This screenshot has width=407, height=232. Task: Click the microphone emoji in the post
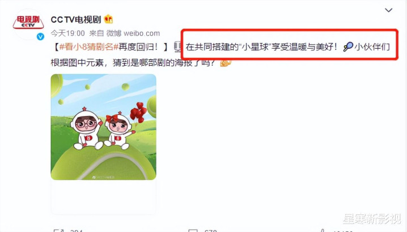[x=177, y=46]
